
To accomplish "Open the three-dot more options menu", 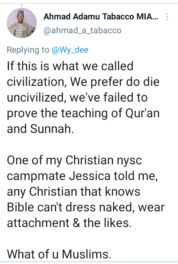I will click(167, 17).
